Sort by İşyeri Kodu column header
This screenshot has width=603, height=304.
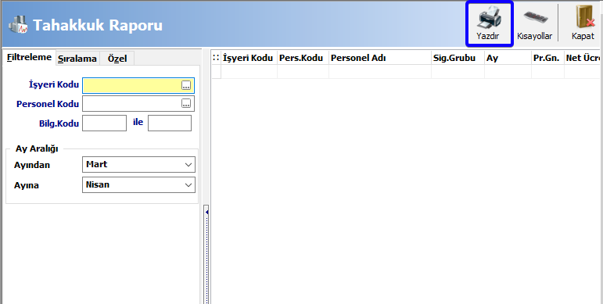[249, 58]
